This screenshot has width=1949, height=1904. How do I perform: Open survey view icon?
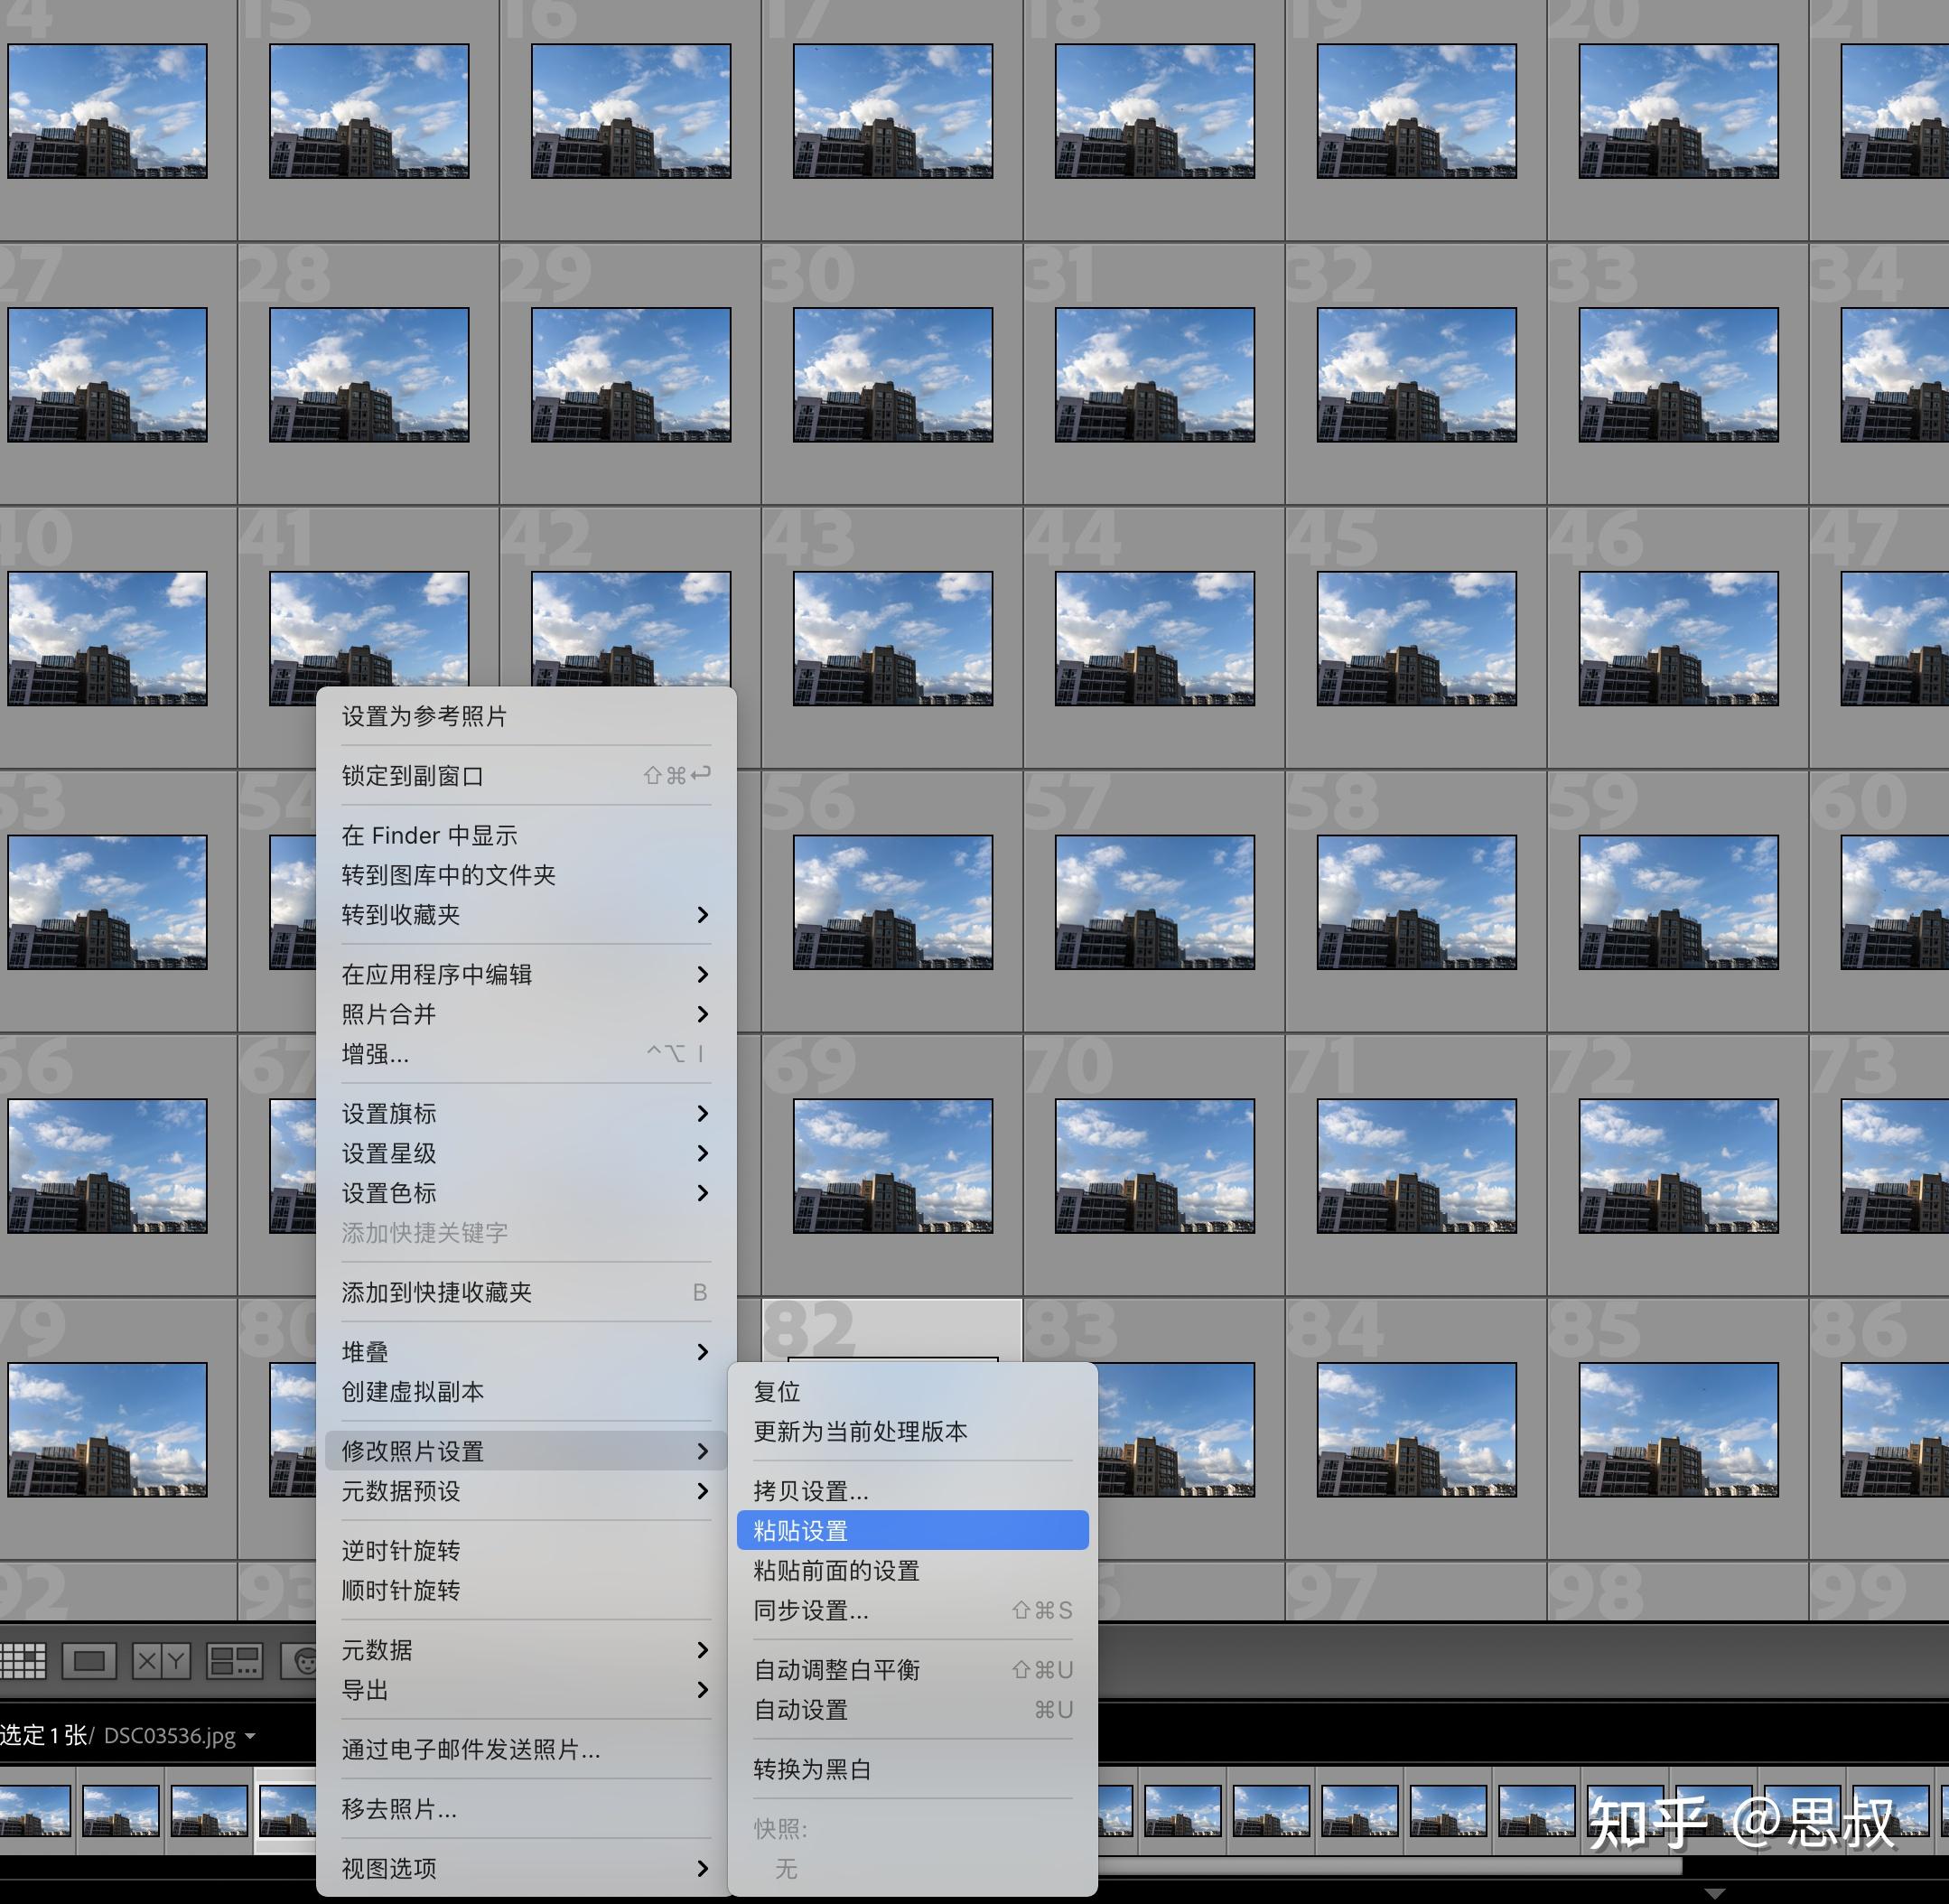click(x=234, y=1661)
